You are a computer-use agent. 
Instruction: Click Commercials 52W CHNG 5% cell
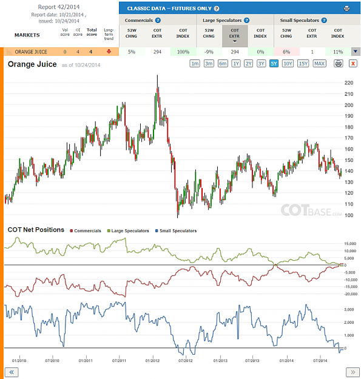pos(132,52)
